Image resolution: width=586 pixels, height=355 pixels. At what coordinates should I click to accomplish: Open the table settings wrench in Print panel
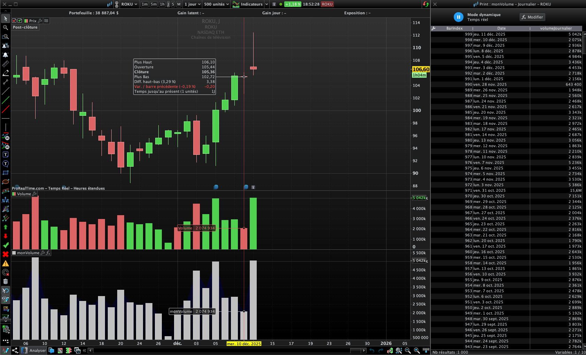434,28
